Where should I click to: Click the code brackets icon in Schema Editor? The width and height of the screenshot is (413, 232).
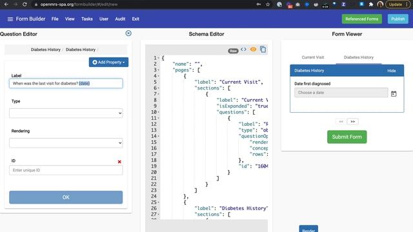pyautogui.click(x=243, y=50)
